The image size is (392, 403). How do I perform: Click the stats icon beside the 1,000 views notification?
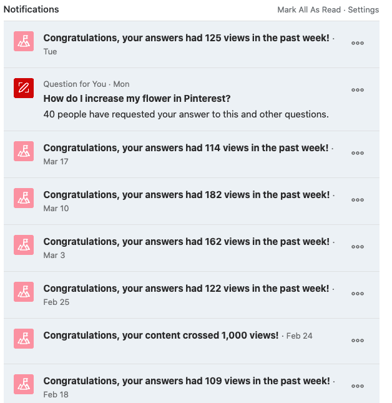click(24, 339)
